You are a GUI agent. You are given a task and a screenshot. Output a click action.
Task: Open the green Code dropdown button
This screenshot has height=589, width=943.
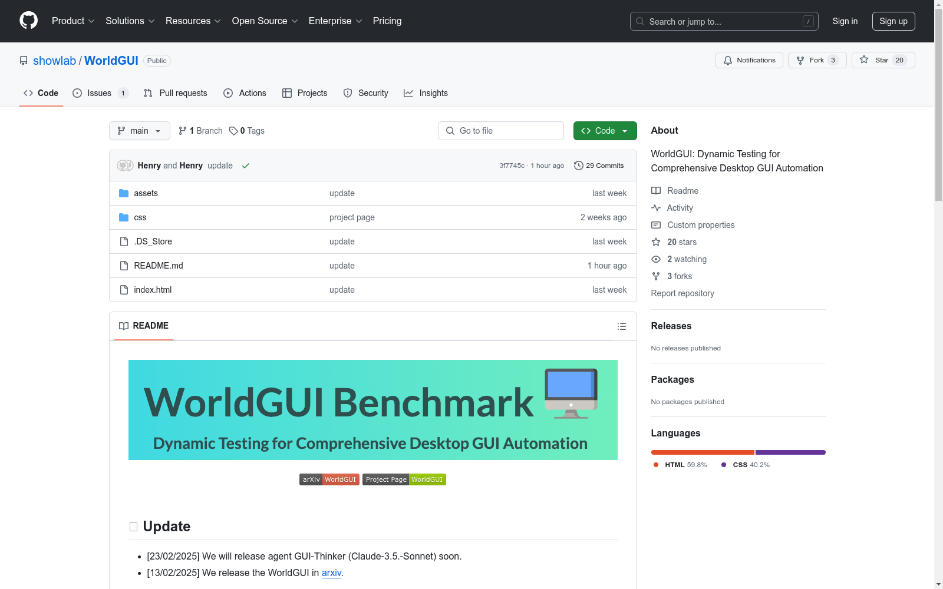(x=605, y=131)
